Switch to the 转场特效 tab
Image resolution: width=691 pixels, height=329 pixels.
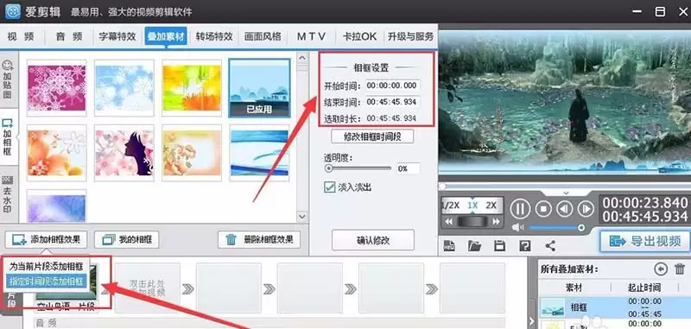pos(214,36)
